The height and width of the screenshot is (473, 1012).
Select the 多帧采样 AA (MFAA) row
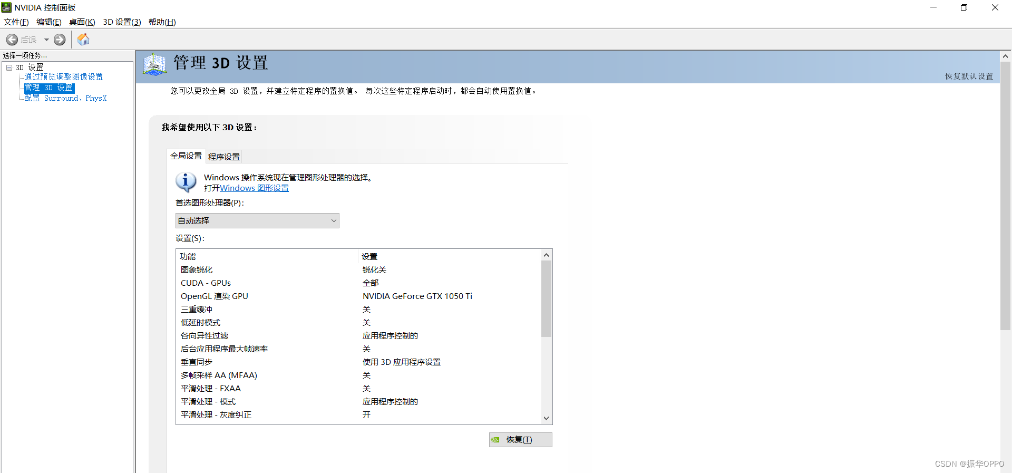tap(358, 375)
